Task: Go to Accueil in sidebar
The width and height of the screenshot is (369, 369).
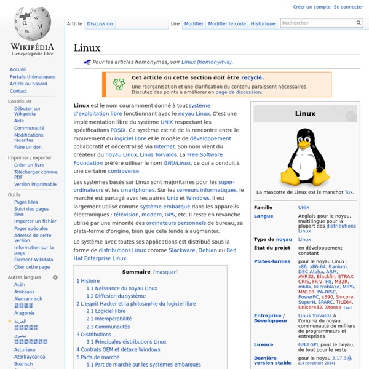Action: click(x=18, y=69)
